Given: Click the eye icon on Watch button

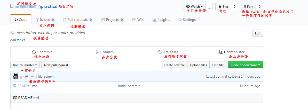Looking at the screenshot, I should pyautogui.click(x=188, y=6).
